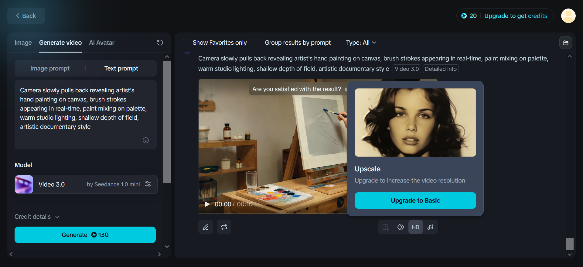583x267 pixels.
Task: Click the Video 3.0 model thumbnail icon
Action: pyautogui.click(x=24, y=184)
